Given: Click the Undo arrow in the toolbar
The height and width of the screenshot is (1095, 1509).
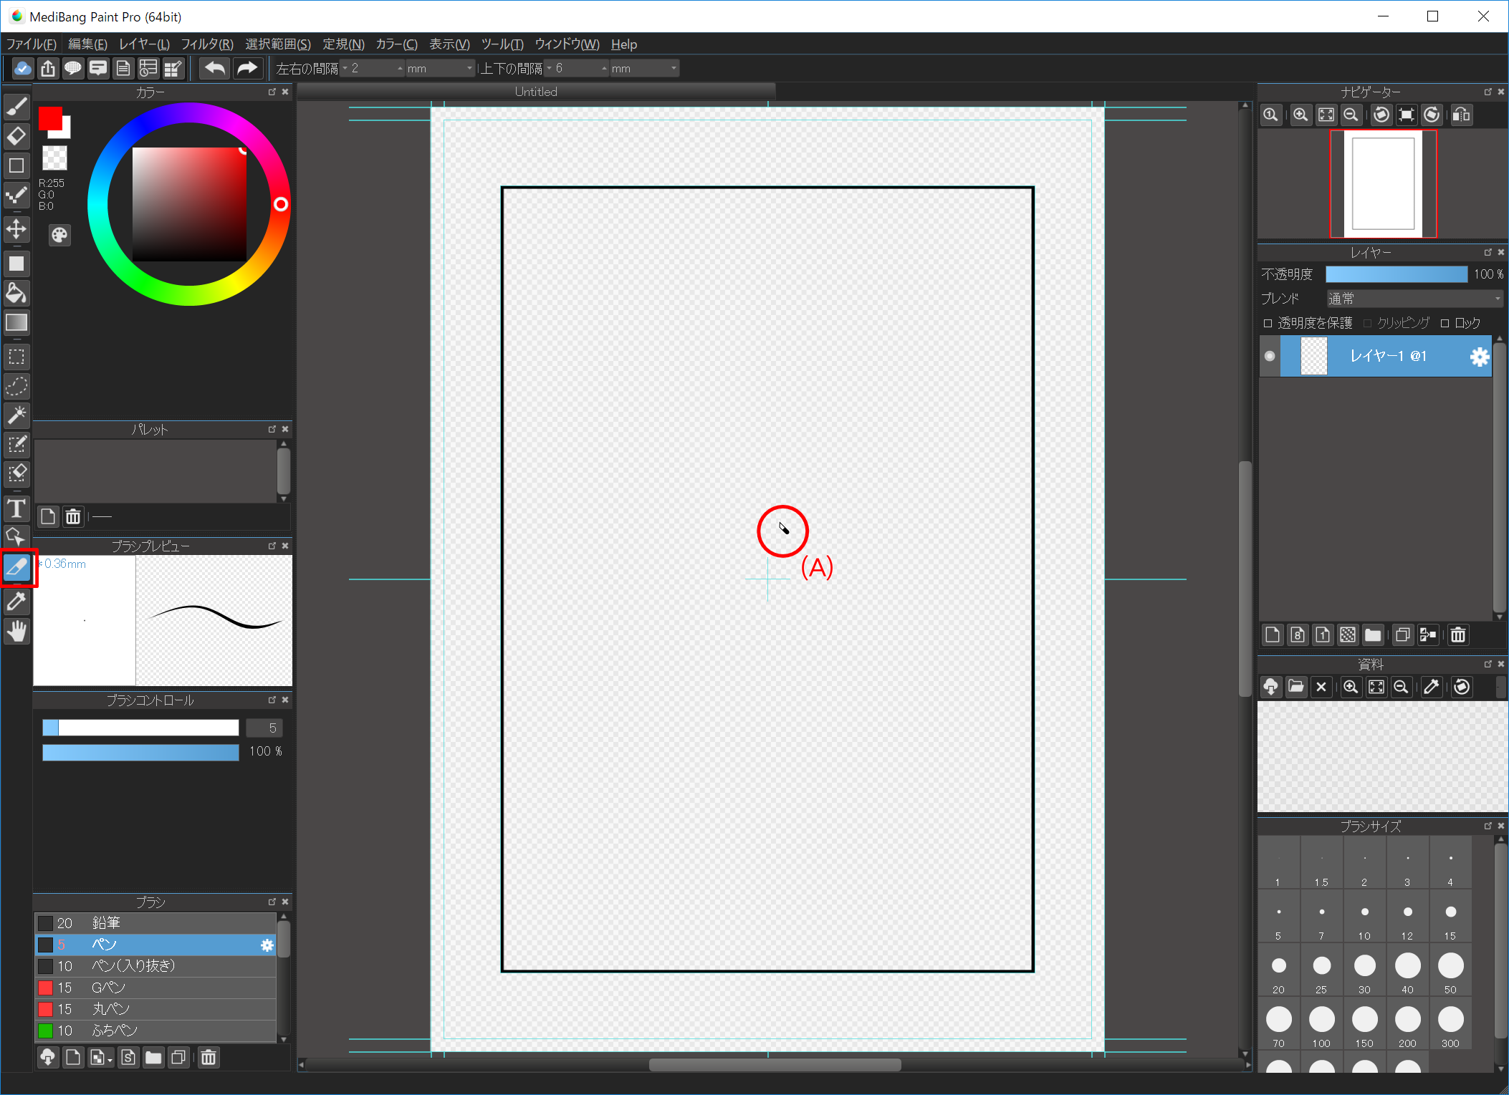Looking at the screenshot, I should click(215, 68).
